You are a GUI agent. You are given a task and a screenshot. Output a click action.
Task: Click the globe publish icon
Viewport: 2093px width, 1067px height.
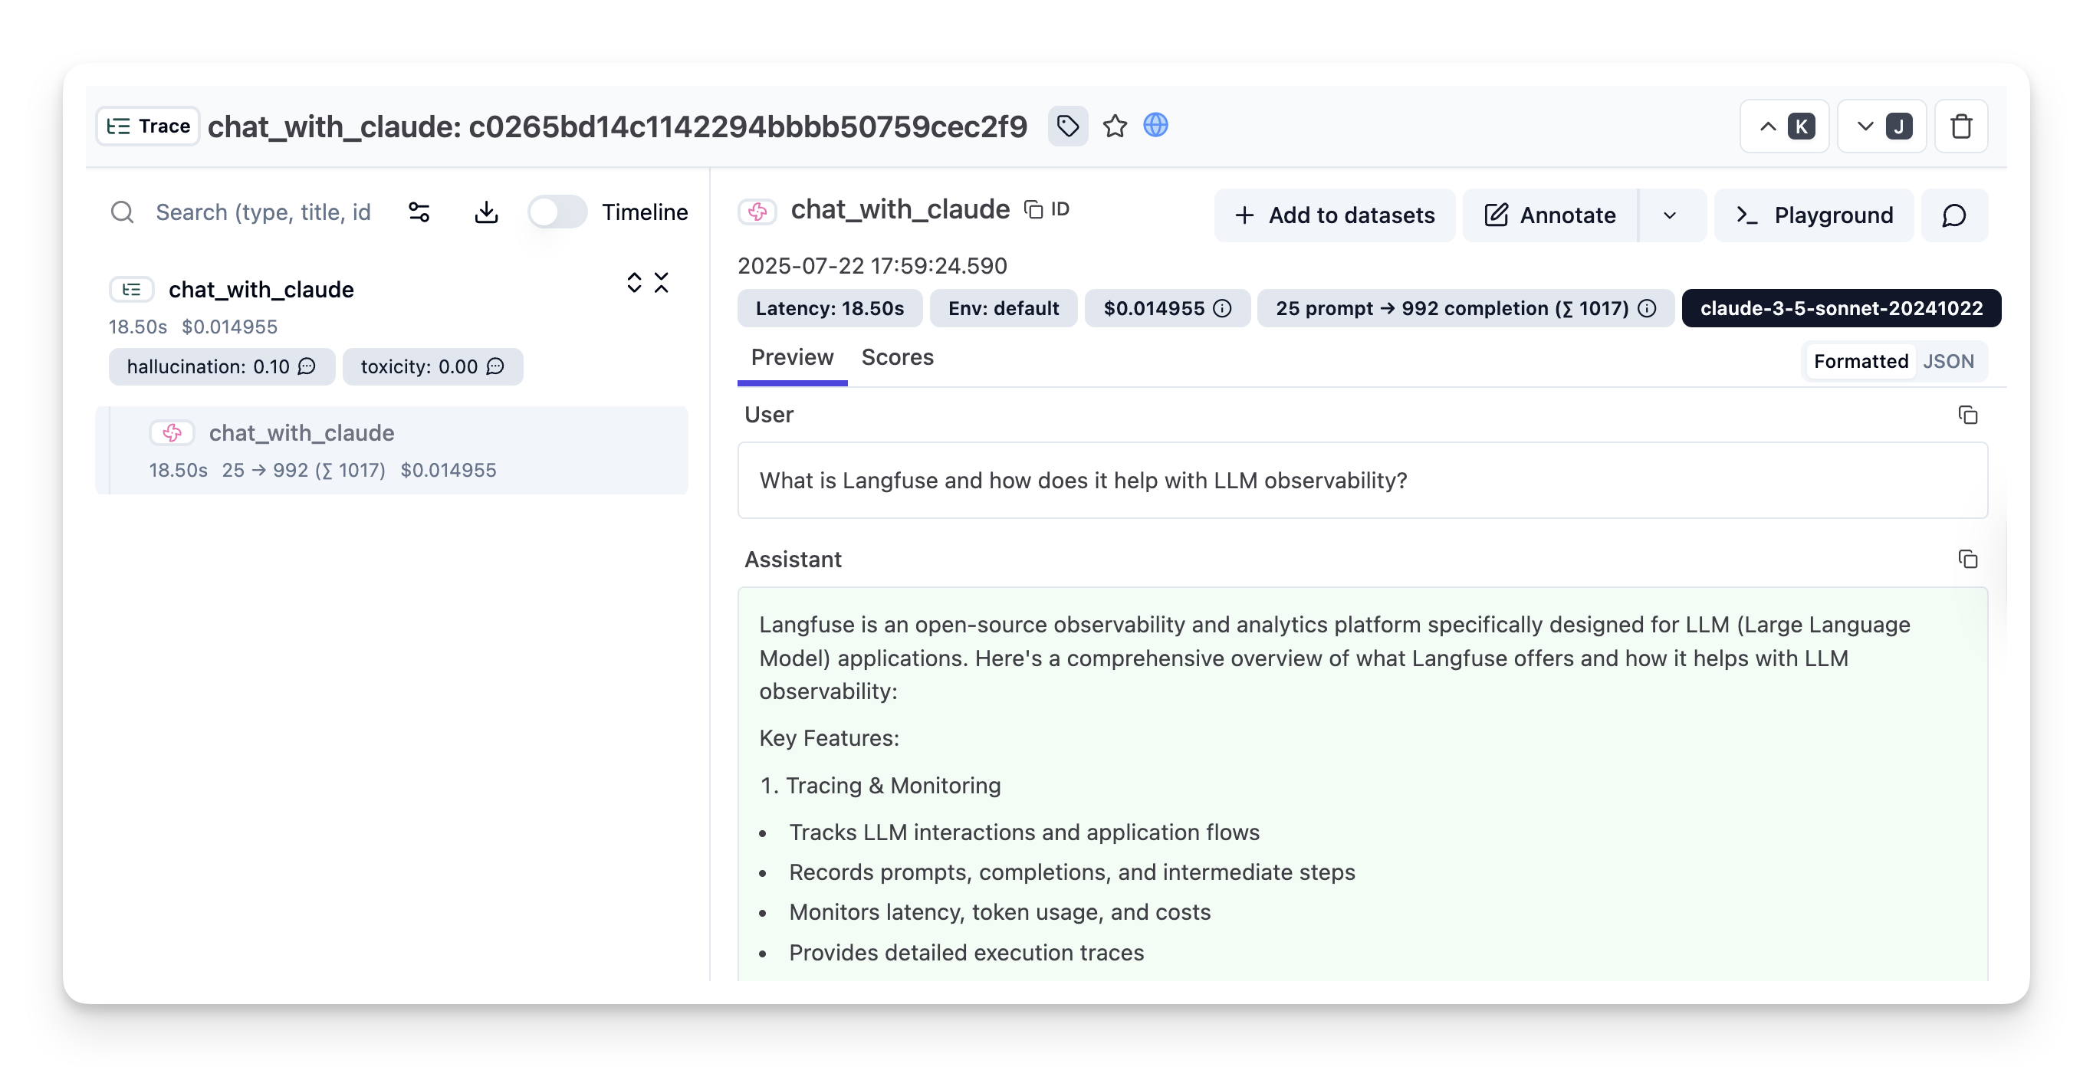click(1155, 125)
